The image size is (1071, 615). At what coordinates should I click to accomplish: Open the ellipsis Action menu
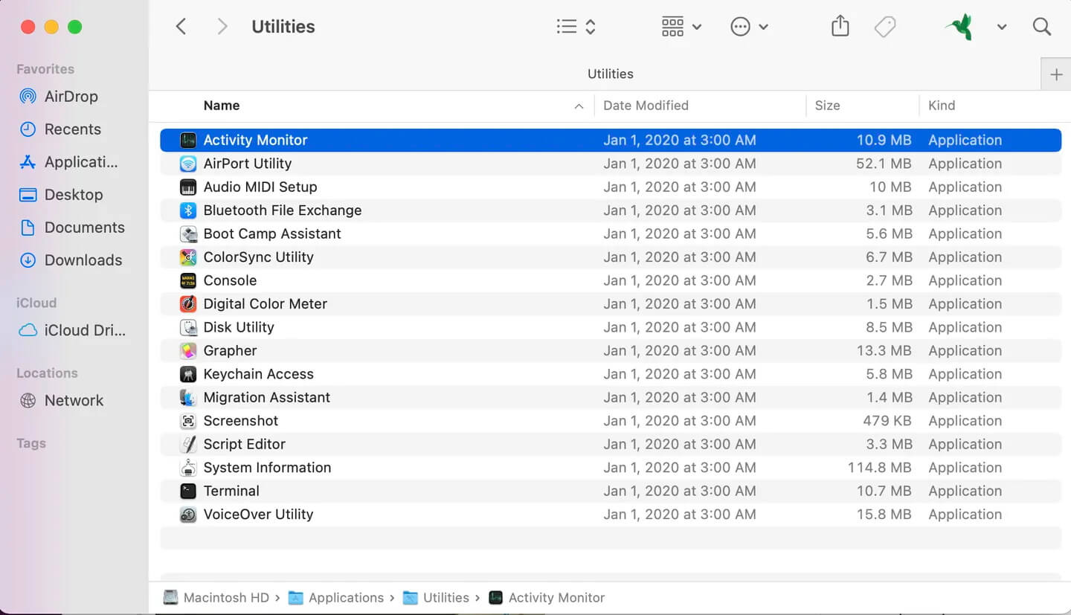tap(749, 27)
